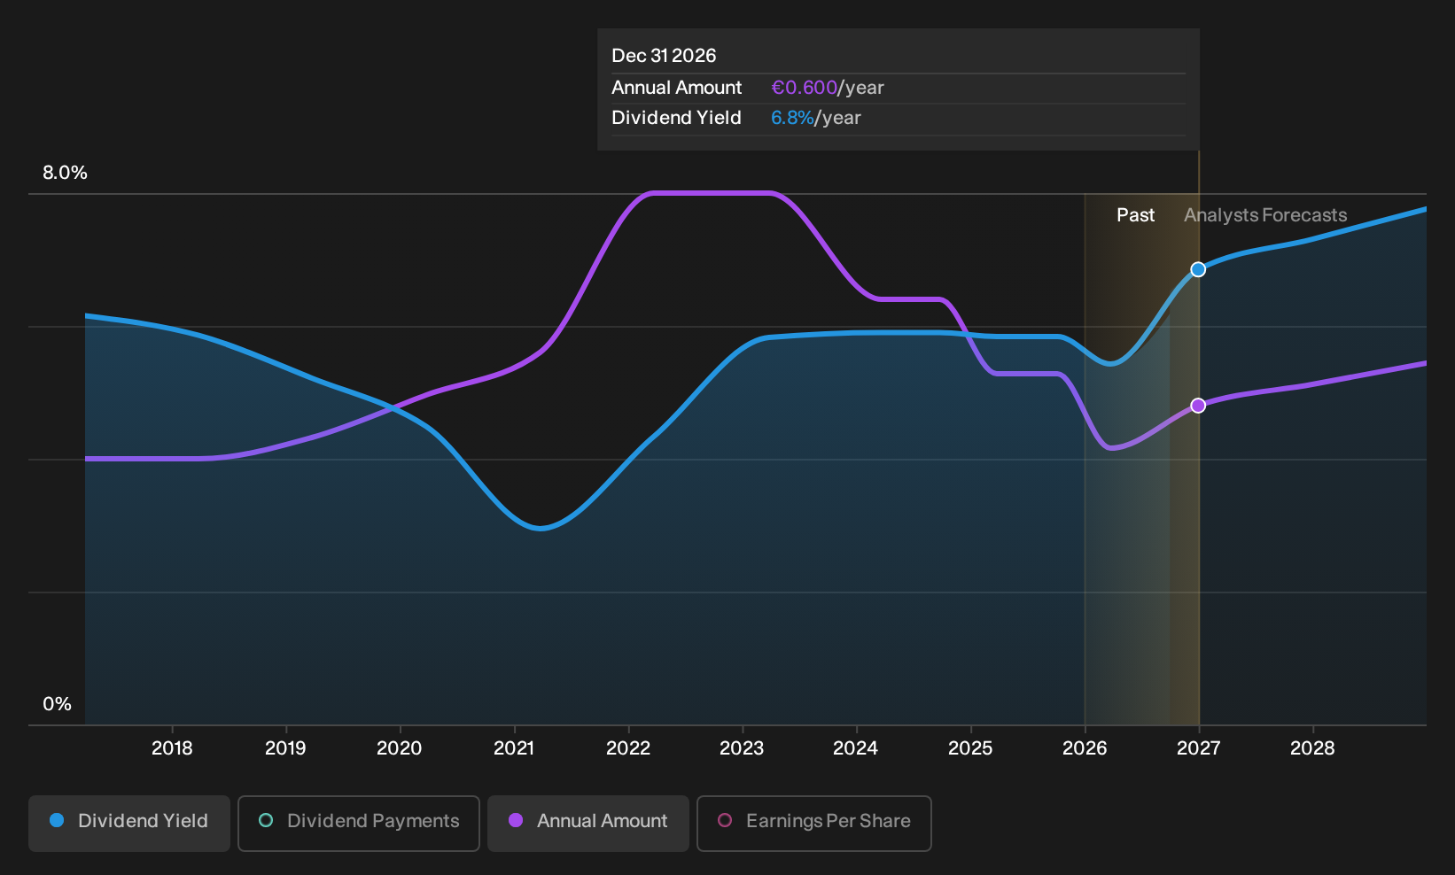Click the 2028 x-axis label

1312,748
